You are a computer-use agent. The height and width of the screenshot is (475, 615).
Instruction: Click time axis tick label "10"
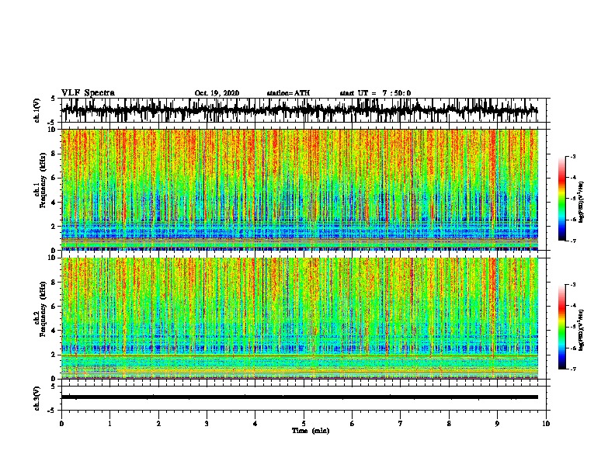coord(546,424)
